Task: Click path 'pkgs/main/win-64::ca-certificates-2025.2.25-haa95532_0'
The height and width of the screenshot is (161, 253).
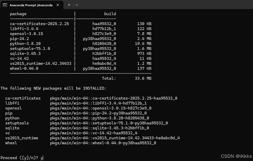Action: pyautogui.click(x=114, y=98)
